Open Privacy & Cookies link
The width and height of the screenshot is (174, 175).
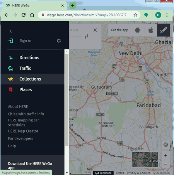[x=138, y=173]
